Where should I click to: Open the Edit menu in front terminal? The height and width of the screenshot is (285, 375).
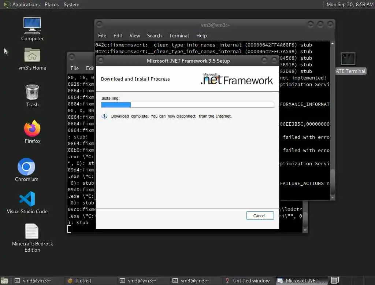[x=118, y=36]
